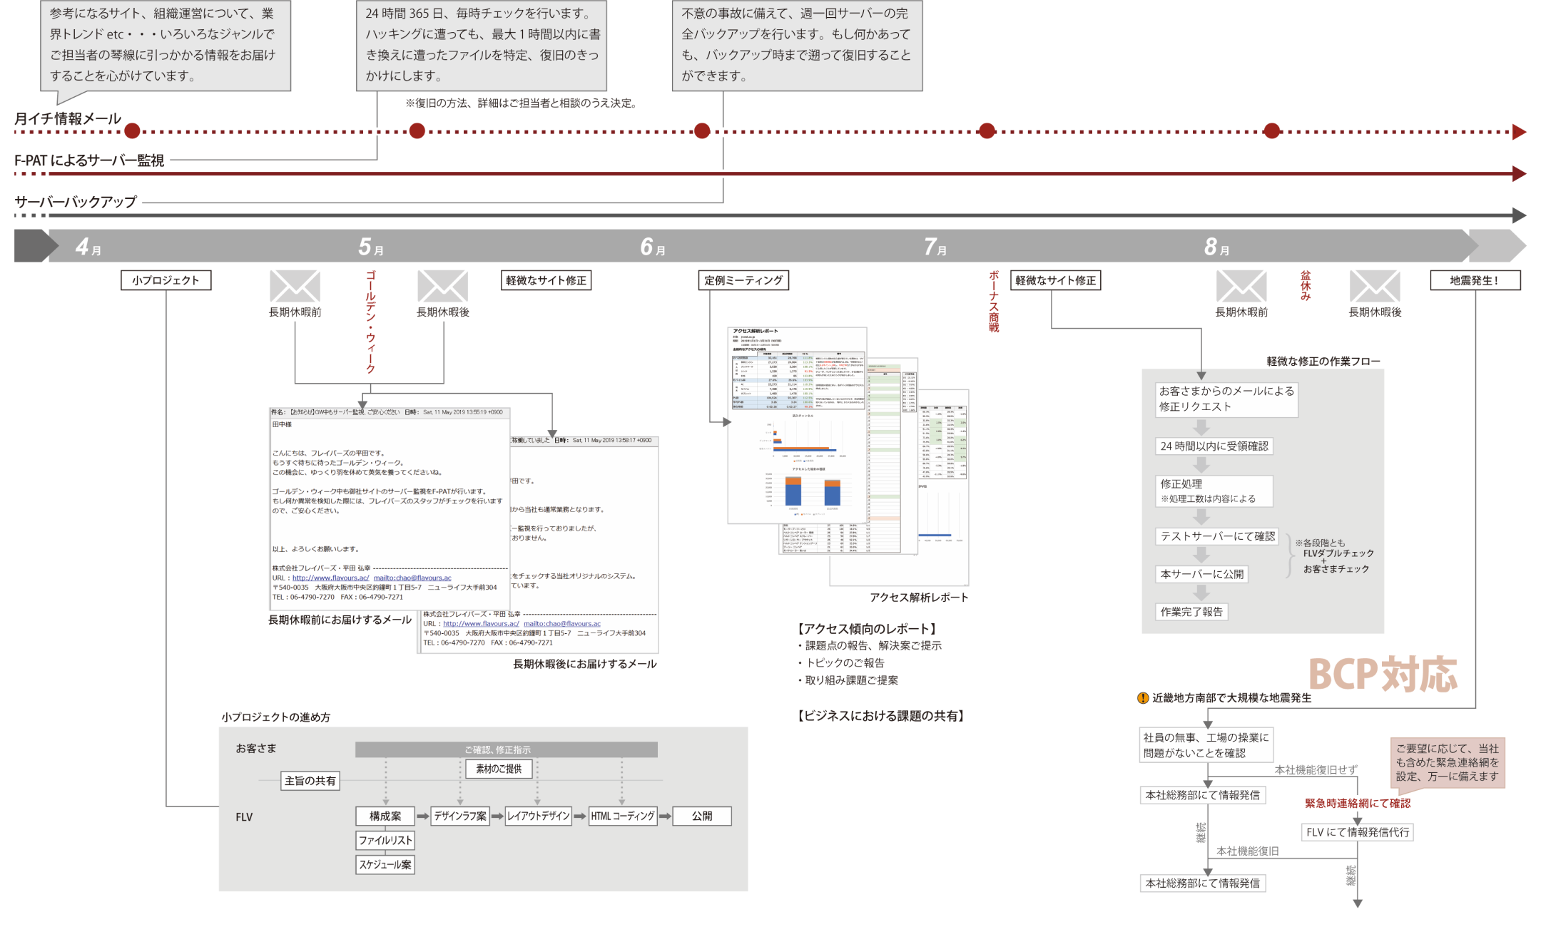Click the red 緊急時連絡網にて確認 text
1541x927 pixels.
1358,804
